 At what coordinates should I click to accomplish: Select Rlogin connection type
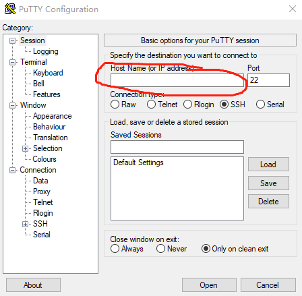187,105
